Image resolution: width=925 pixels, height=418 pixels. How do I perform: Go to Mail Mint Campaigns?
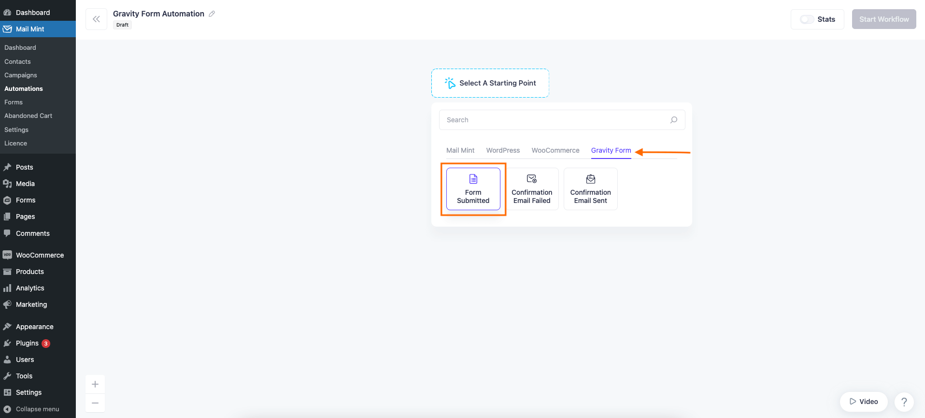[x=21, y=75]
